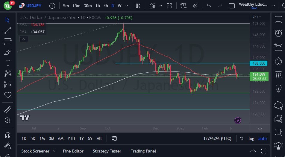Viewport: 285px width, 157px height.
Task: Collapse the EMA indicator legend
Action: pyautogui.click(x=23, y=39)
